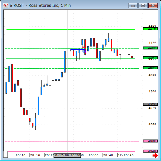Image resolution: width=161 pixels, height=161 pixels.
Task: Click the S.ROST chart application icon
Action: tap(6, 6)
